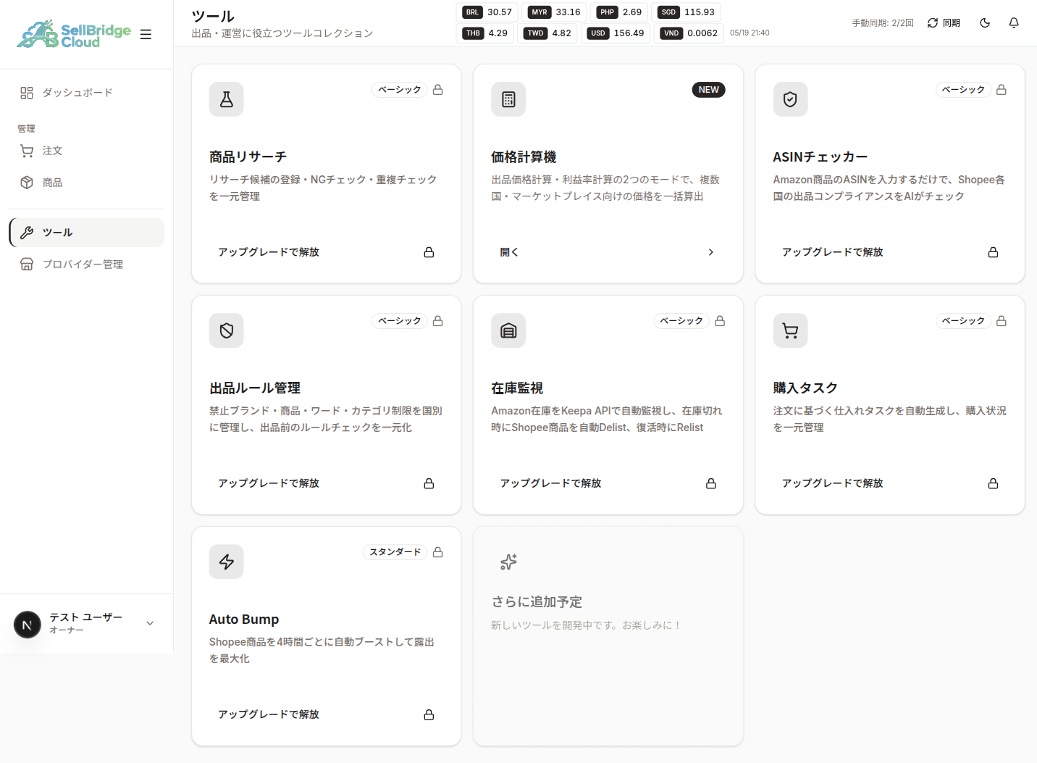This screenshot has height=763, width=1037.
Task: Click the さらに追加予定 sparkles icon
Action: (508, 562)
